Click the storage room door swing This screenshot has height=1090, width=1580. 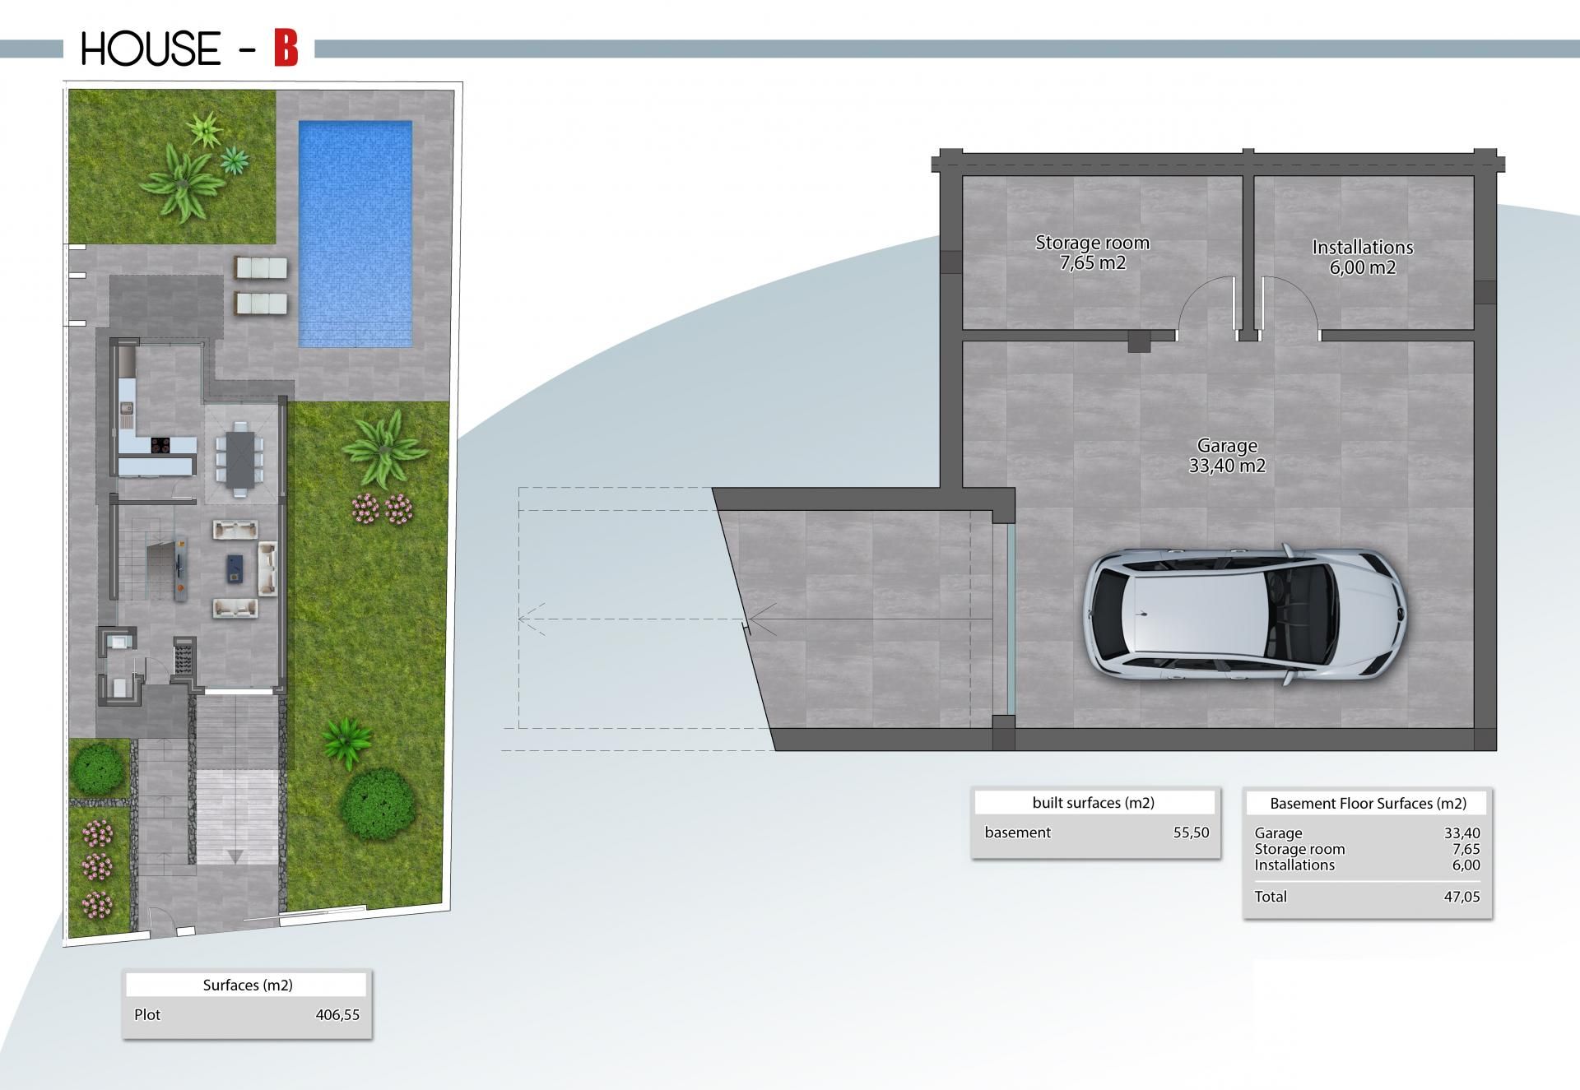pyautogui.click(x=1207, y=308)
